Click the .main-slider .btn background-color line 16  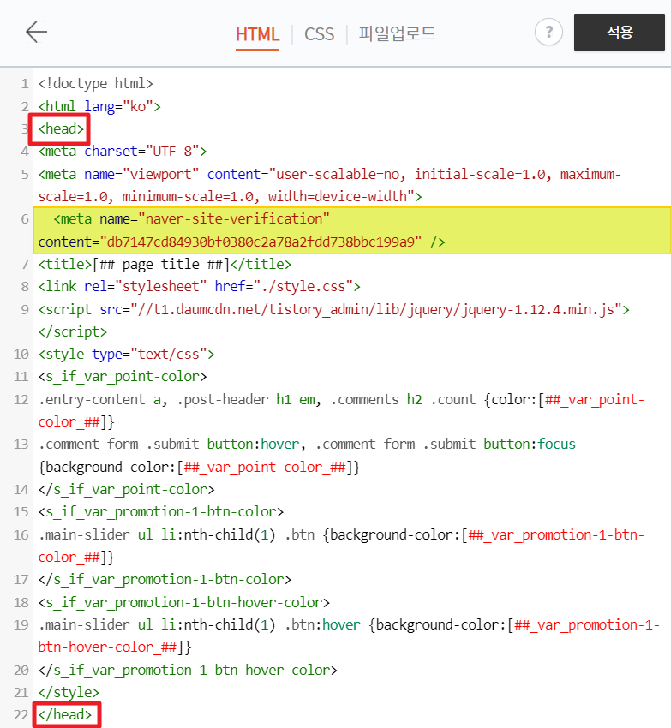[341, 546]
